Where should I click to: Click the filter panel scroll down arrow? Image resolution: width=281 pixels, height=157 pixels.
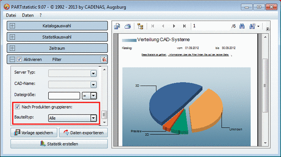point(105,123)
